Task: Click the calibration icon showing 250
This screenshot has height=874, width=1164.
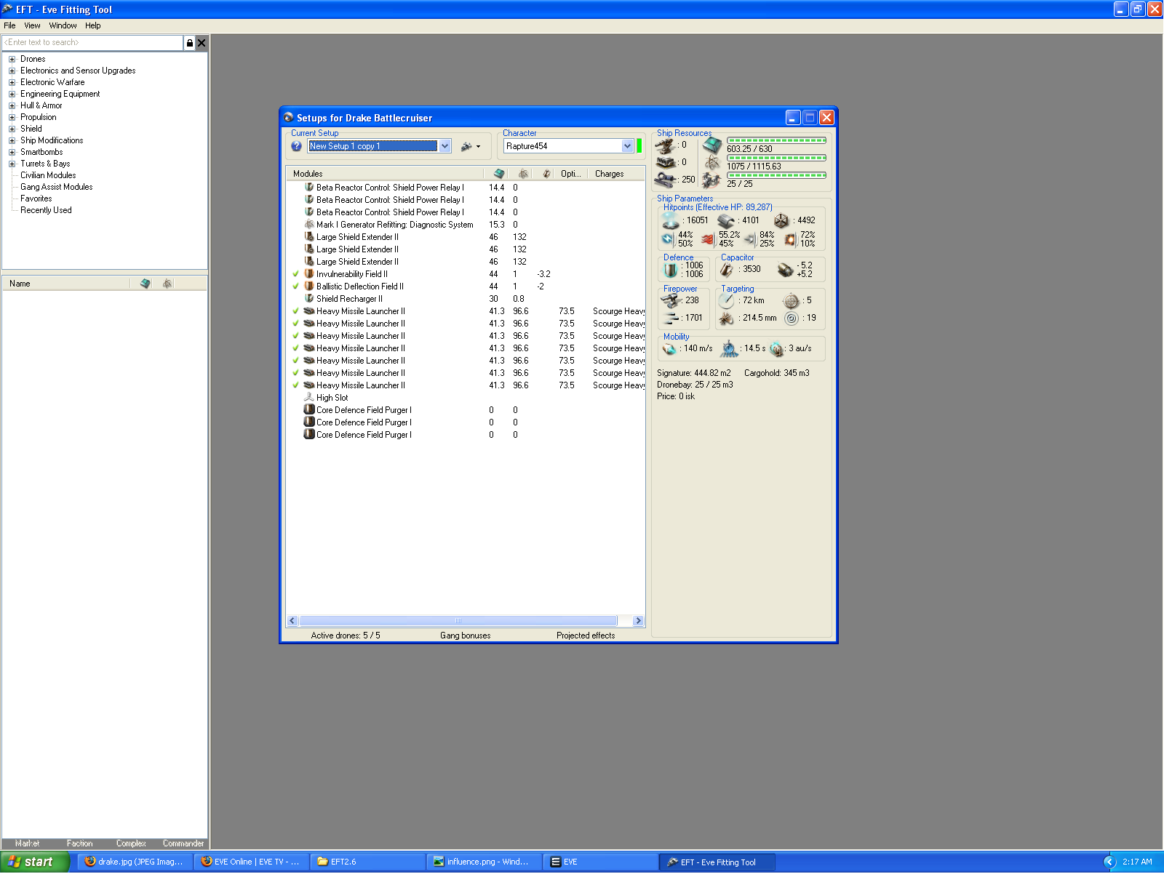Action: coord(666,179)
